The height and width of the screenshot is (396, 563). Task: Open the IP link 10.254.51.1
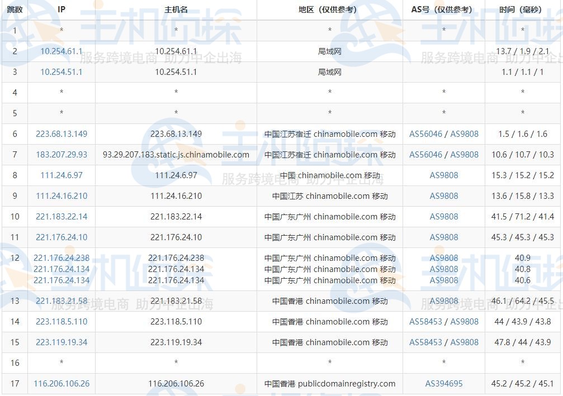click(61, 72)
